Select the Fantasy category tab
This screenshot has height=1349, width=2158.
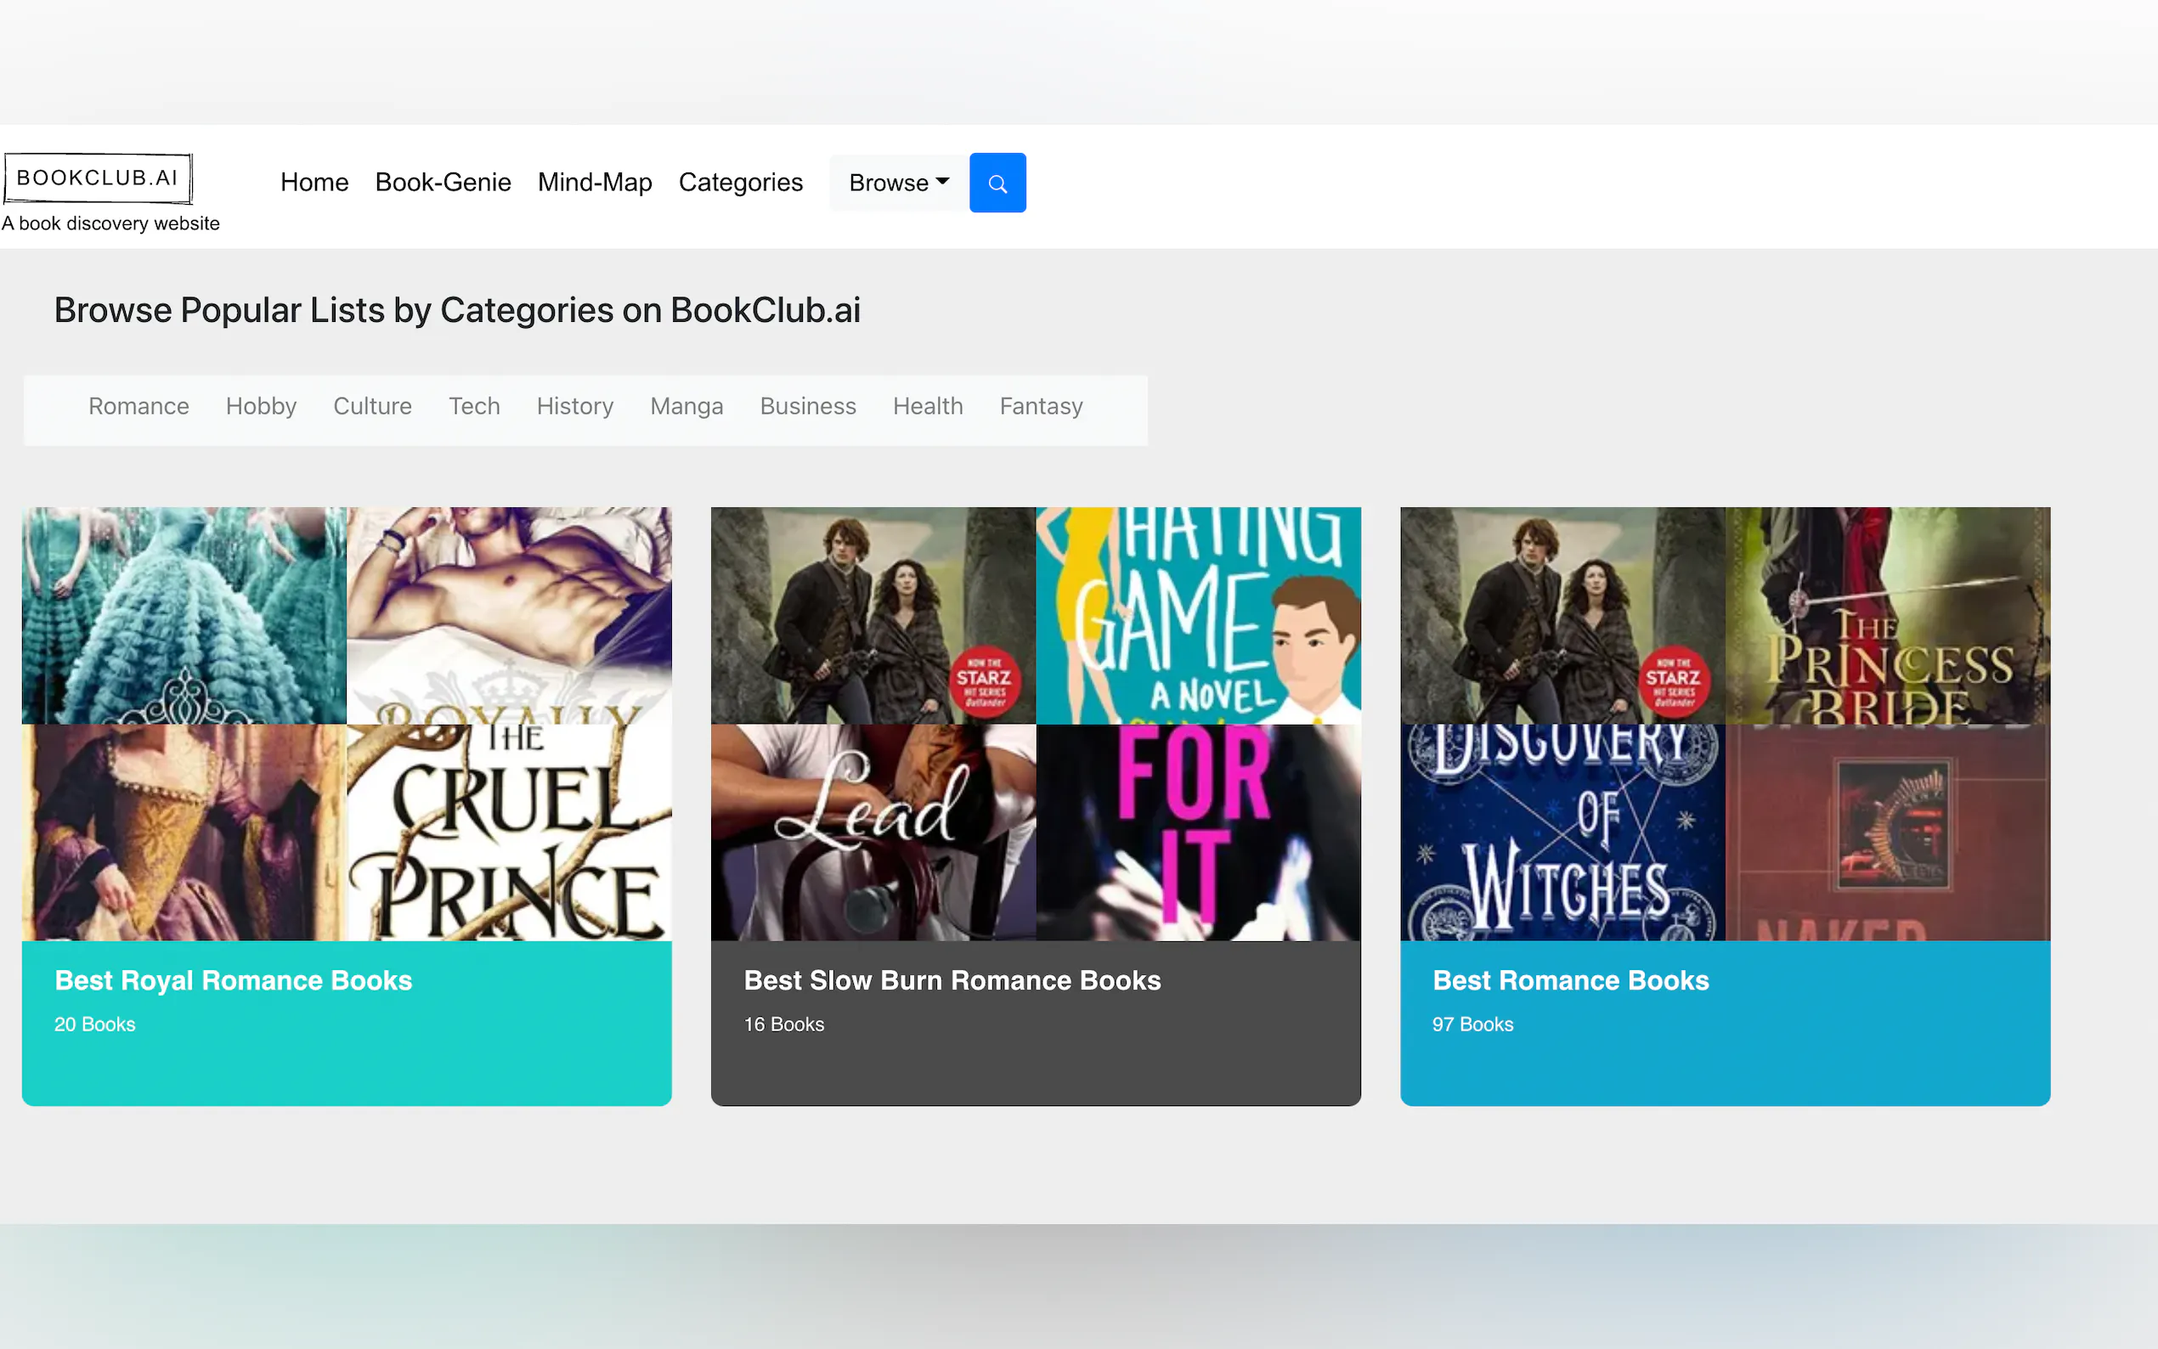coord(1040,407)
